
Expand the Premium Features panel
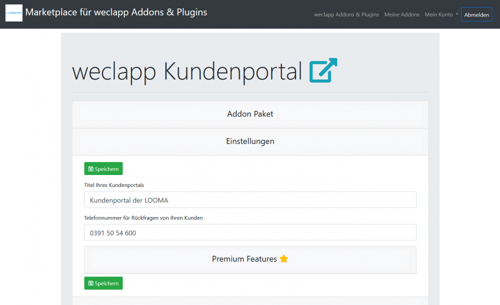click(250, 259)
